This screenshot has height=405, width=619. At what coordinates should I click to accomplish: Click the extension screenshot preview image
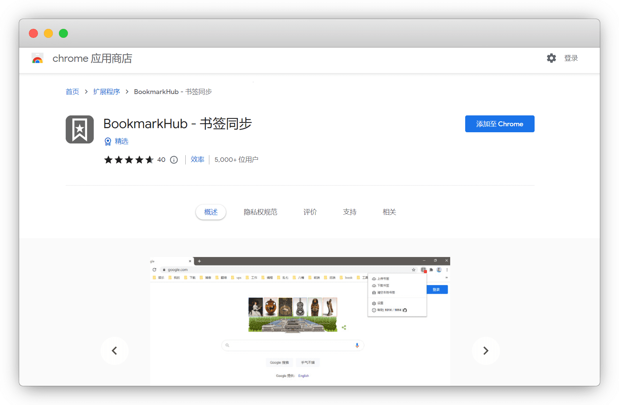[300, 321]
